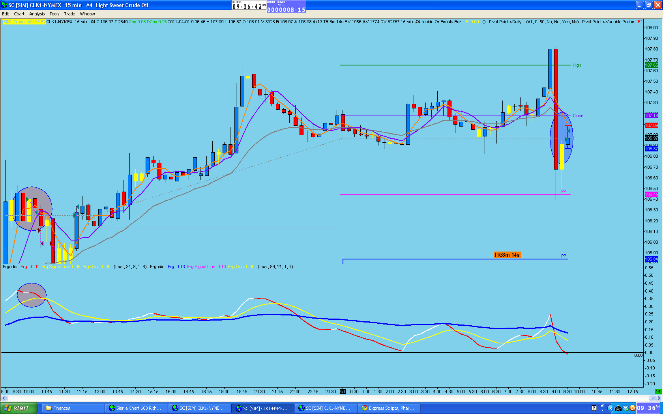This screenshot has height=414, width=663.
Task: Click the orange TR:8m 14s label
Action: 507,255
